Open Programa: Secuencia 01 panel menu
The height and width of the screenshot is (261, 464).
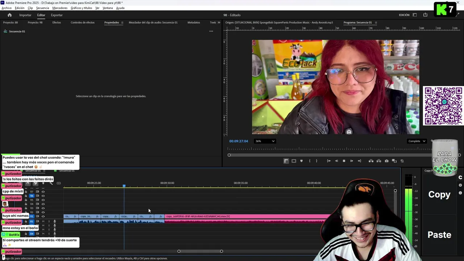pyautogui.click(x=376, y=22)
